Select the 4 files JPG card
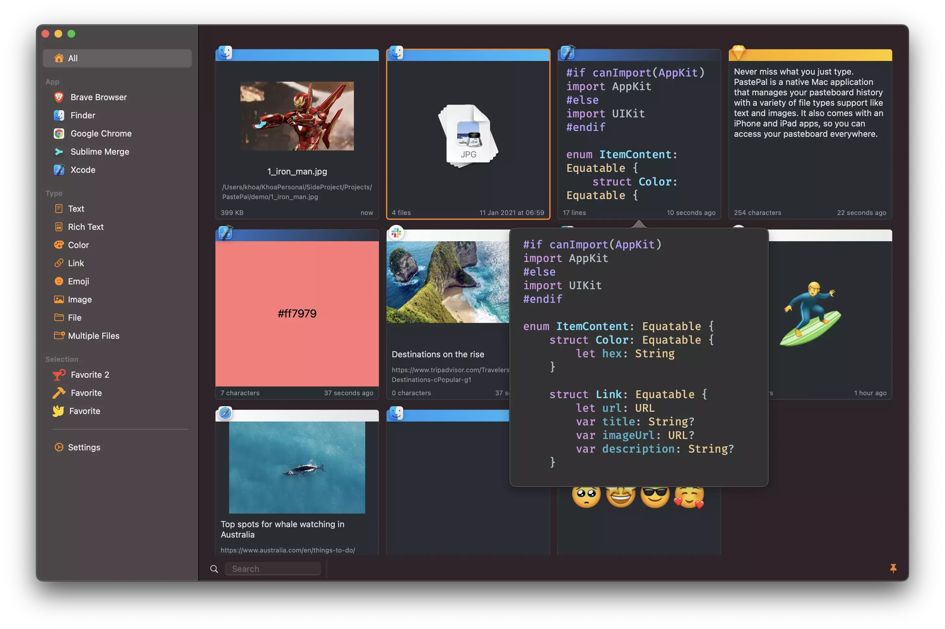This screenshot has height=629, width=945. pos(468,134)
